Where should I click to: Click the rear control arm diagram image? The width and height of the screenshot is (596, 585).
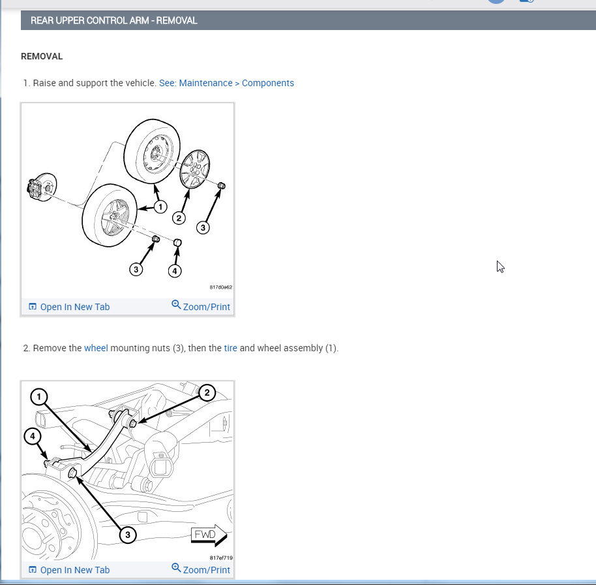click(x=127, y=471)
